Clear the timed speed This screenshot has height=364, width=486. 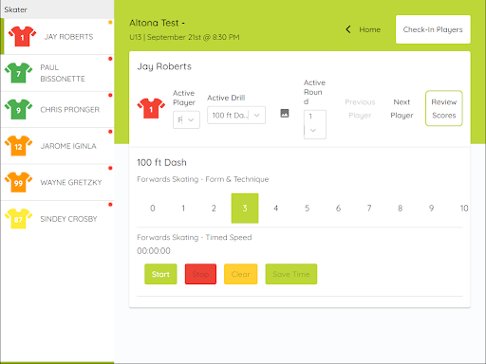coord(240,274)
